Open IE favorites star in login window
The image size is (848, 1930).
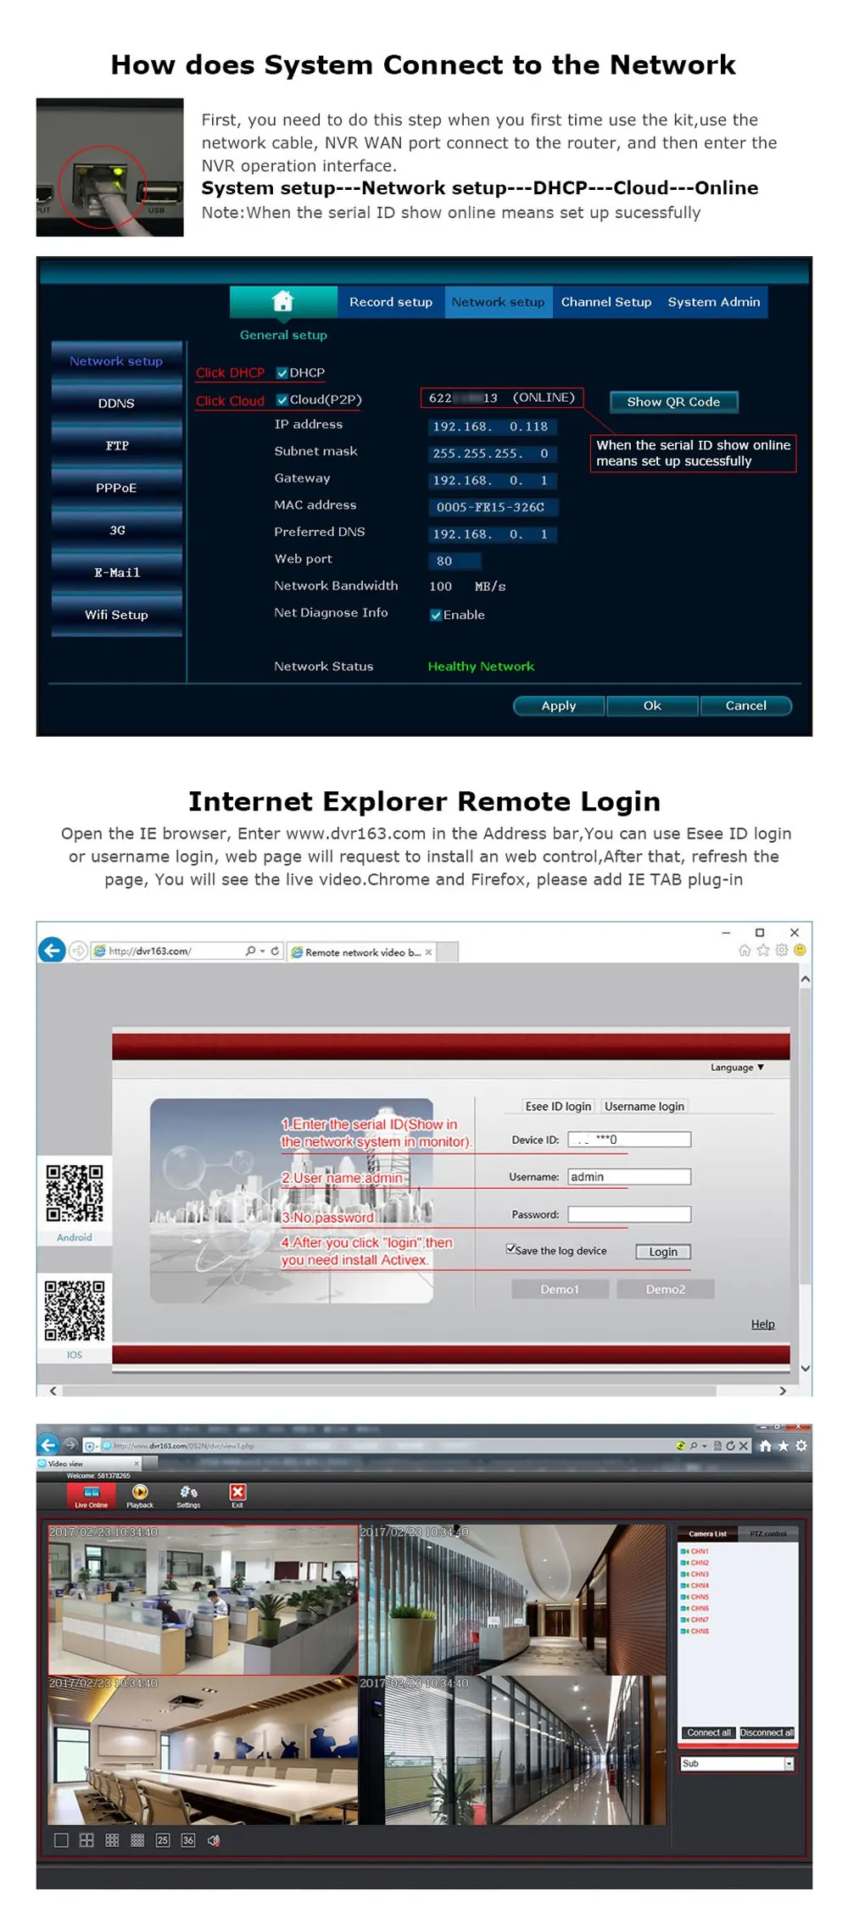(x=763, y=950)
